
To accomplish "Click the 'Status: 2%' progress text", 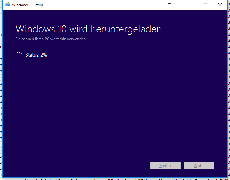I will [36, 55].
